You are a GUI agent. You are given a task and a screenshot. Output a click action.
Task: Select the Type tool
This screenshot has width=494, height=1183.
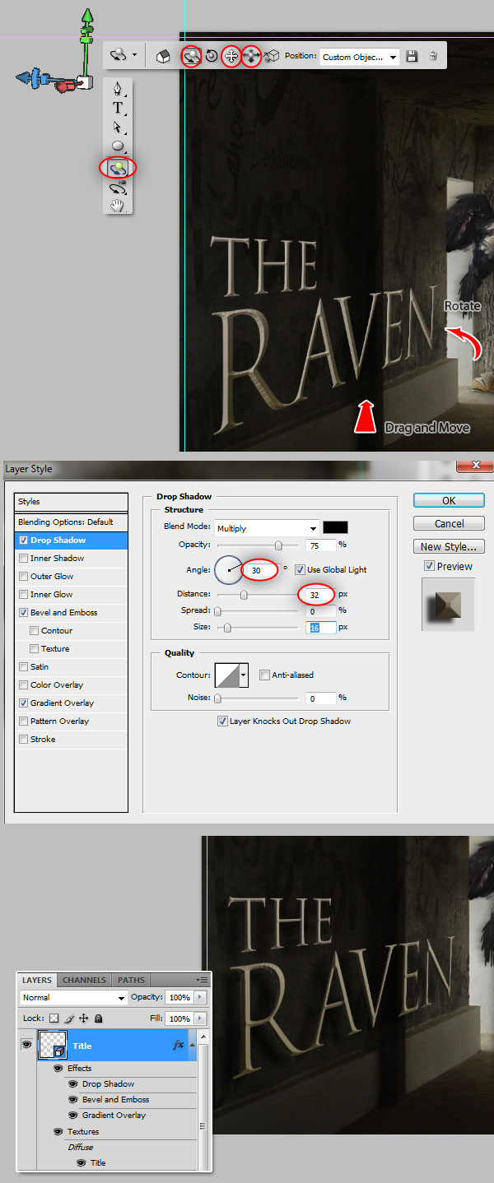coord(118,108)
